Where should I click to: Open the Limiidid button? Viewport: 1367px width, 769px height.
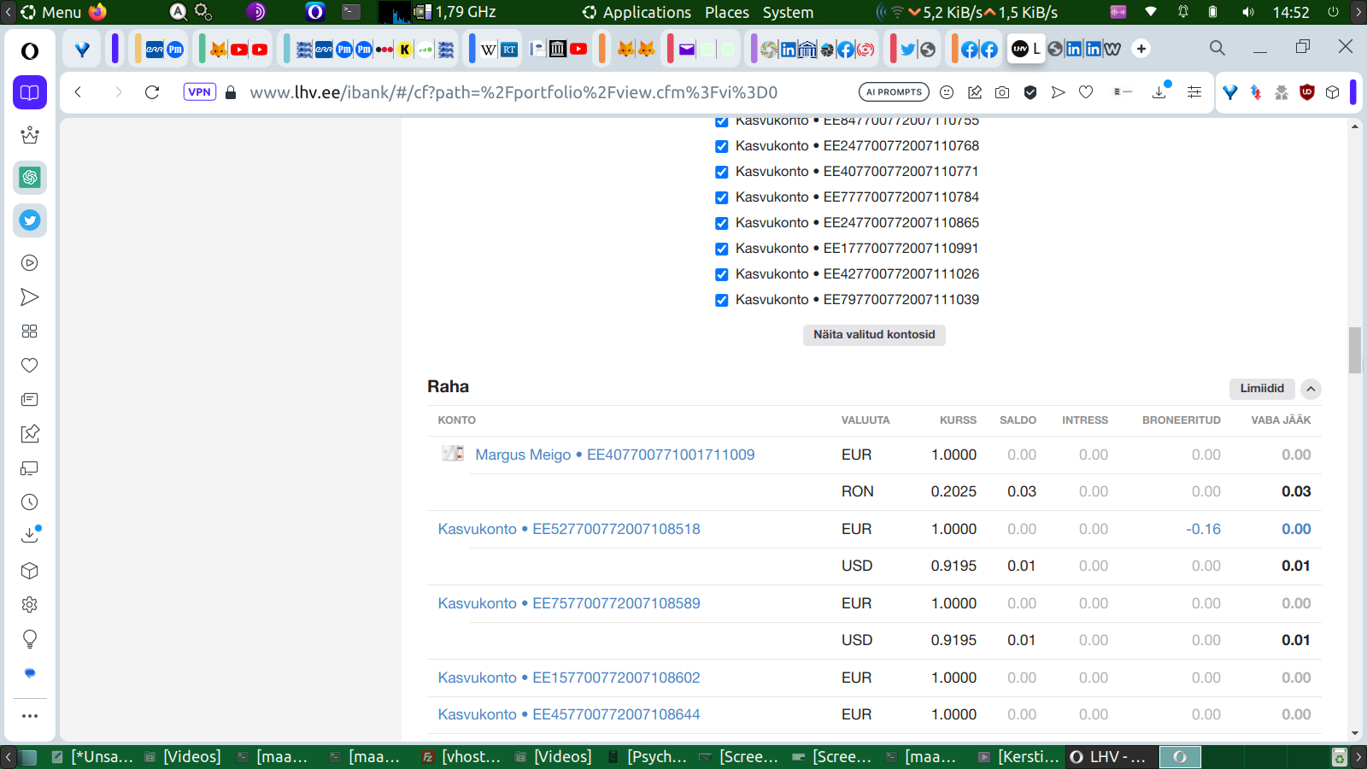pyautogui.click(x=1262, y=389)
